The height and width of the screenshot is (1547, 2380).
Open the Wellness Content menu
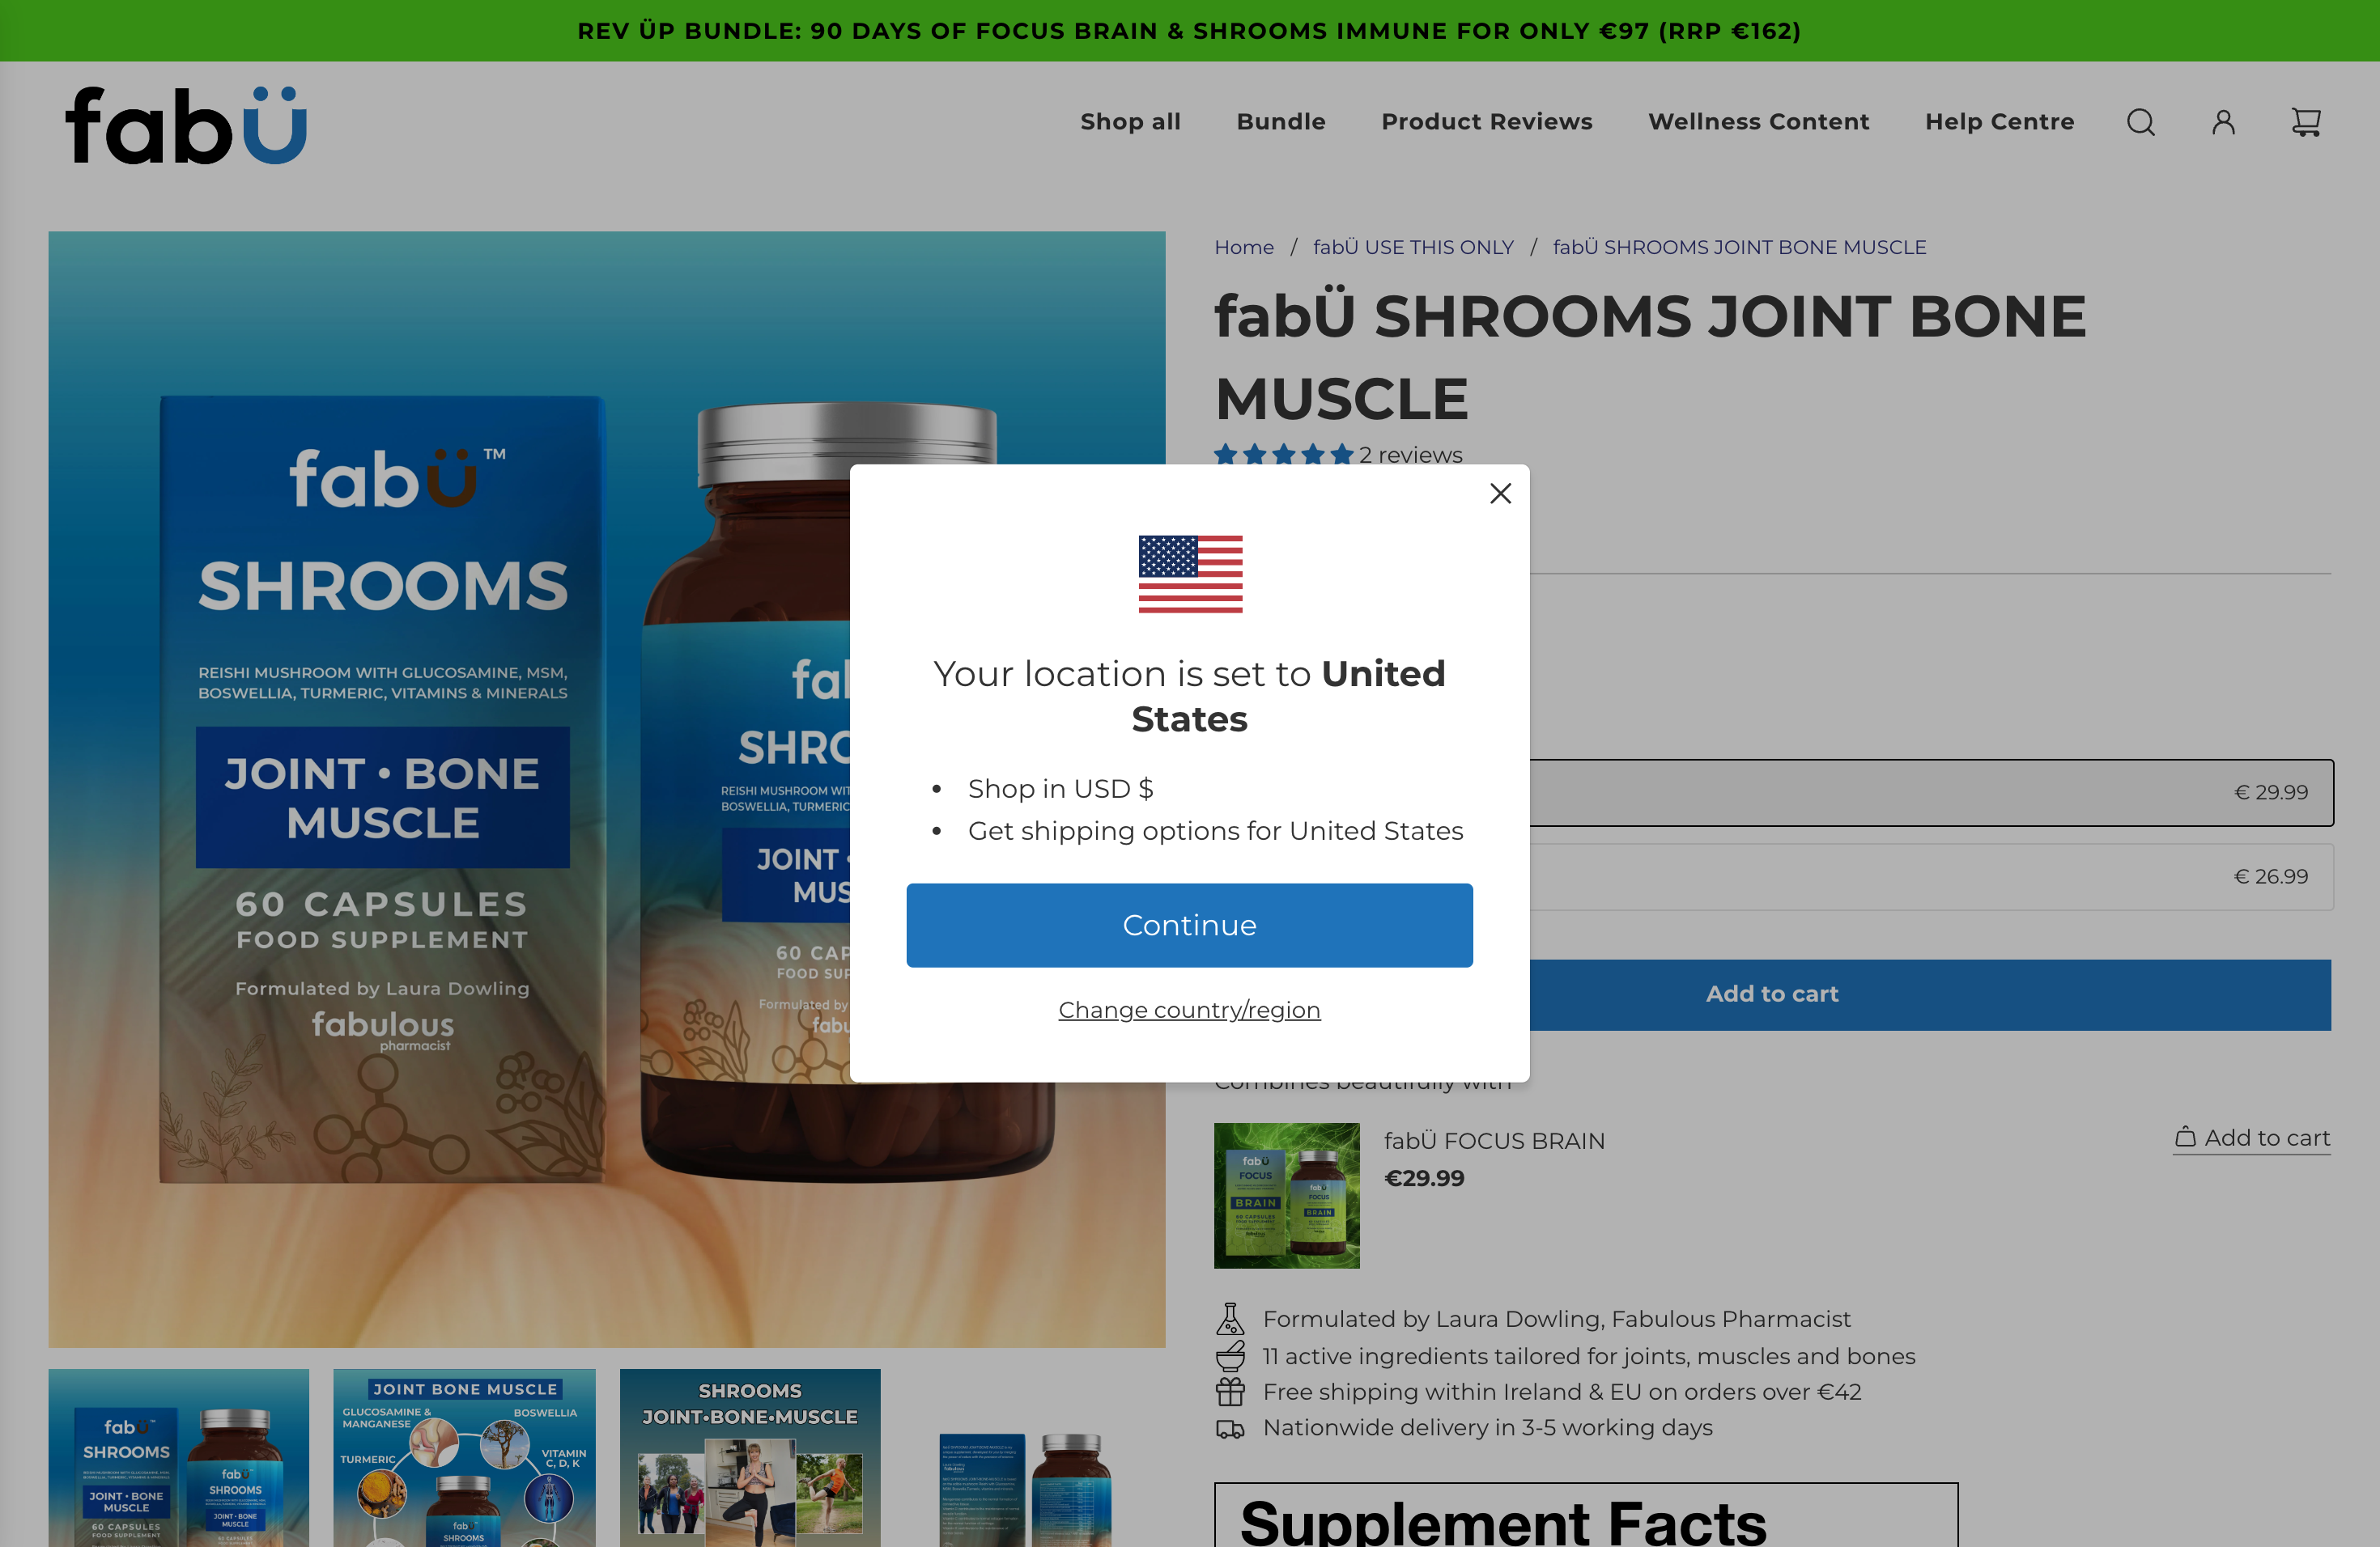1758,122
